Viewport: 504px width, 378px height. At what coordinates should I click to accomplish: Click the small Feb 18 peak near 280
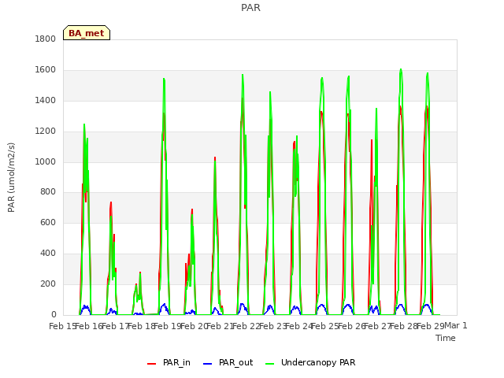(x=140, y=273)
